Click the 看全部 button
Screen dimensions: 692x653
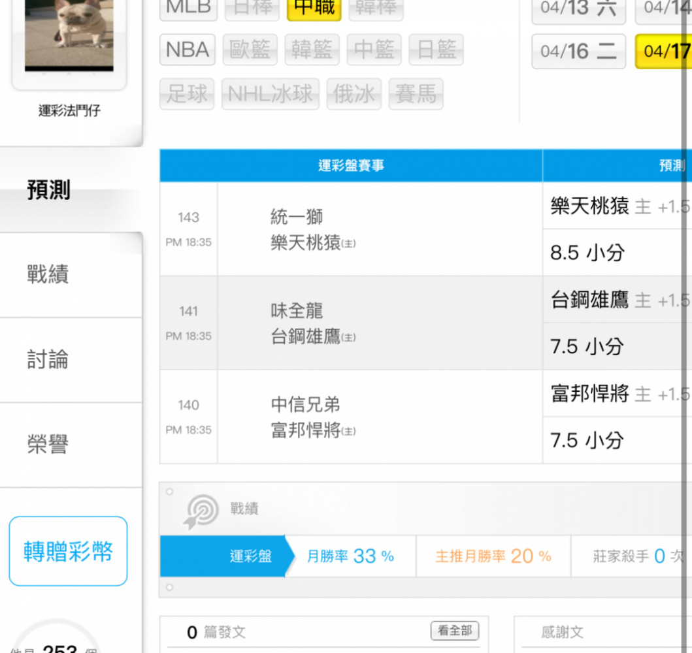pyautogui.click(x=455, y=631)
